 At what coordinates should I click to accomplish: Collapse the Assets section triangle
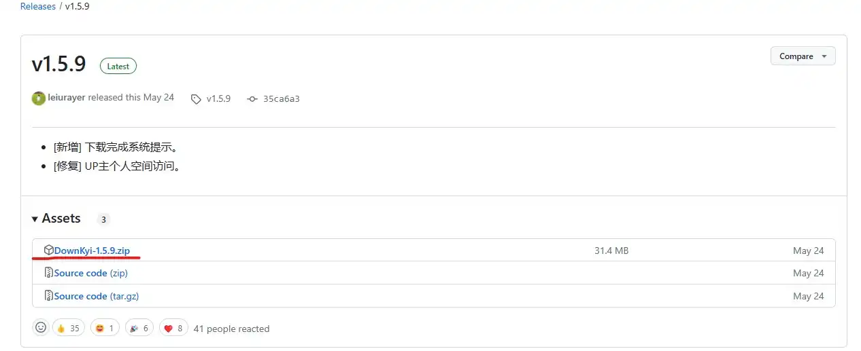pos(35,219)
